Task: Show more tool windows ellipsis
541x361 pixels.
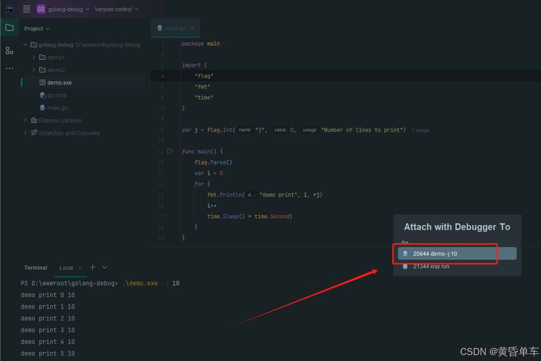Action: coord(9,68)
